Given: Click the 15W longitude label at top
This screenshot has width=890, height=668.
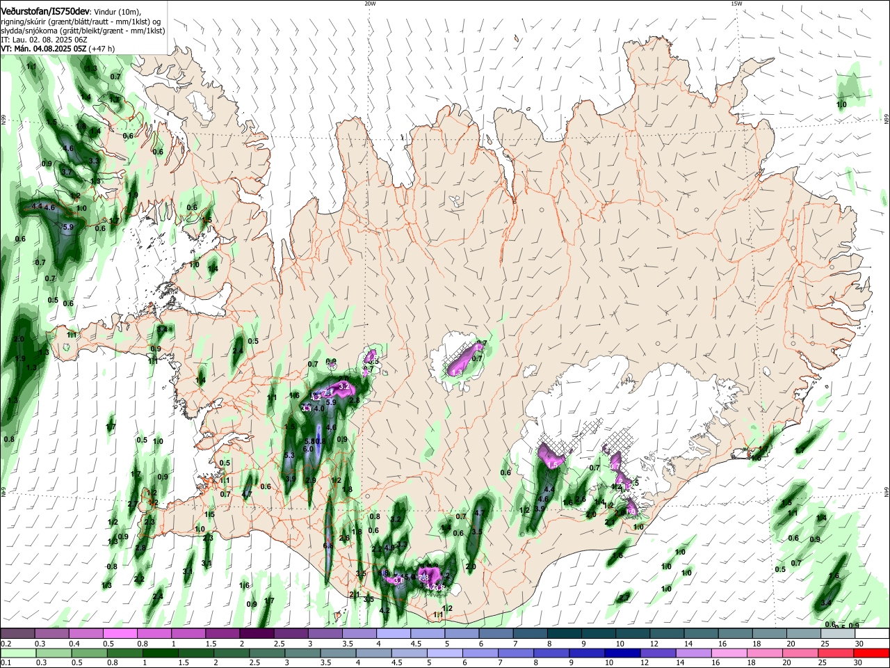Looking at the screenshot, I should tap(736, 3).
